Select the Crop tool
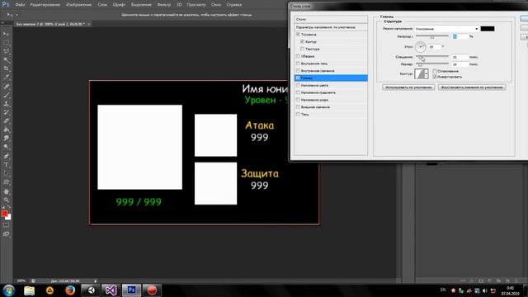 6,68
